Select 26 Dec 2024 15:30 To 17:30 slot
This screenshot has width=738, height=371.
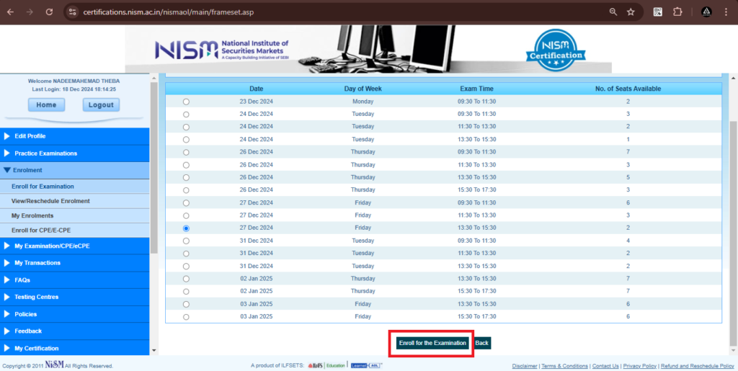(x=186, y=190)
